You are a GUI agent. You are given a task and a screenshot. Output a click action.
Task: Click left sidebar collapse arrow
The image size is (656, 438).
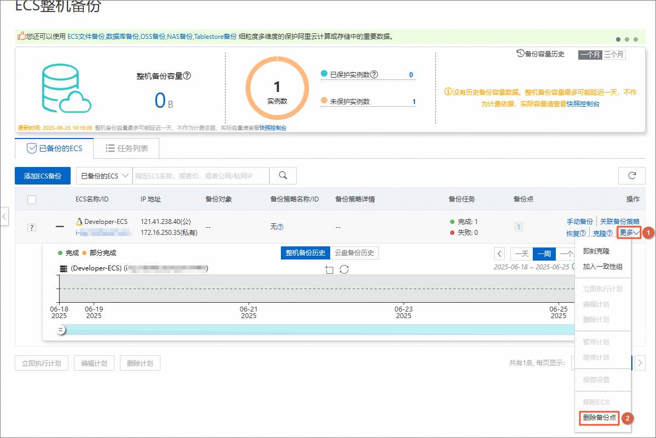(4, 216)
